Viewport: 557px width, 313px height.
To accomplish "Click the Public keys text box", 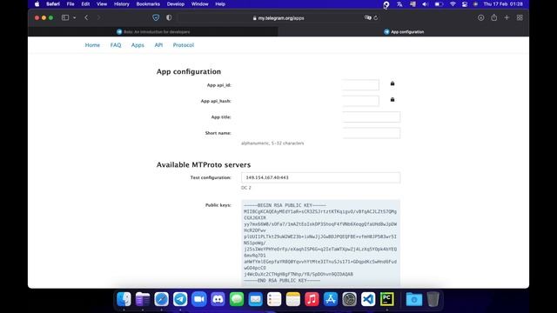I will 321,243.
